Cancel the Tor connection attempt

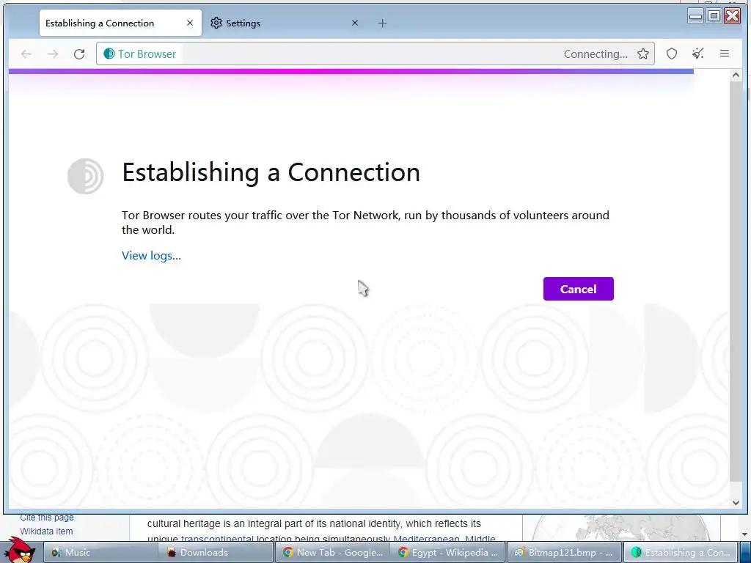click(578, 289)
